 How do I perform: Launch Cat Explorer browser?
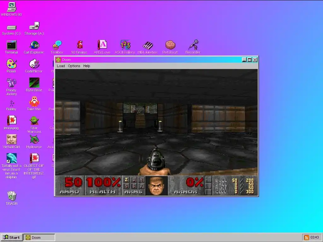point(34,47)
